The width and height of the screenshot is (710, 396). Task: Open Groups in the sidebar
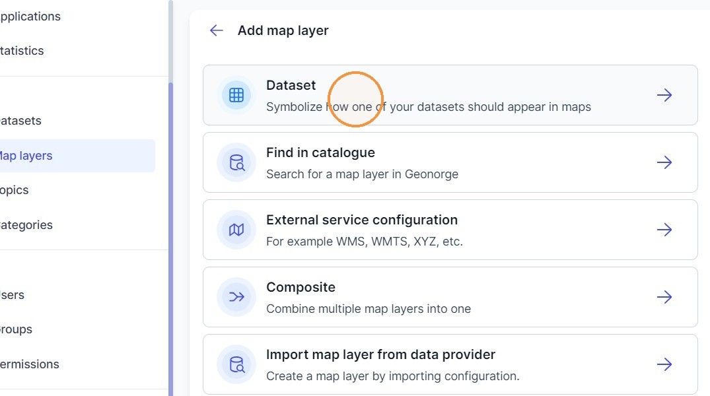click(x=16, y=329)
